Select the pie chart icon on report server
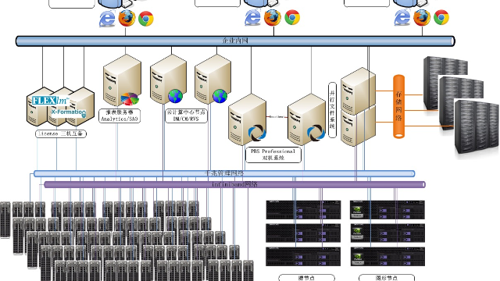The width and height of the screenshot is (500, 281). [x=130, y=99]
